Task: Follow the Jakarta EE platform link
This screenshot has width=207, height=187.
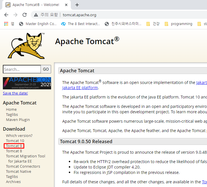Action: tap(80, 88)
